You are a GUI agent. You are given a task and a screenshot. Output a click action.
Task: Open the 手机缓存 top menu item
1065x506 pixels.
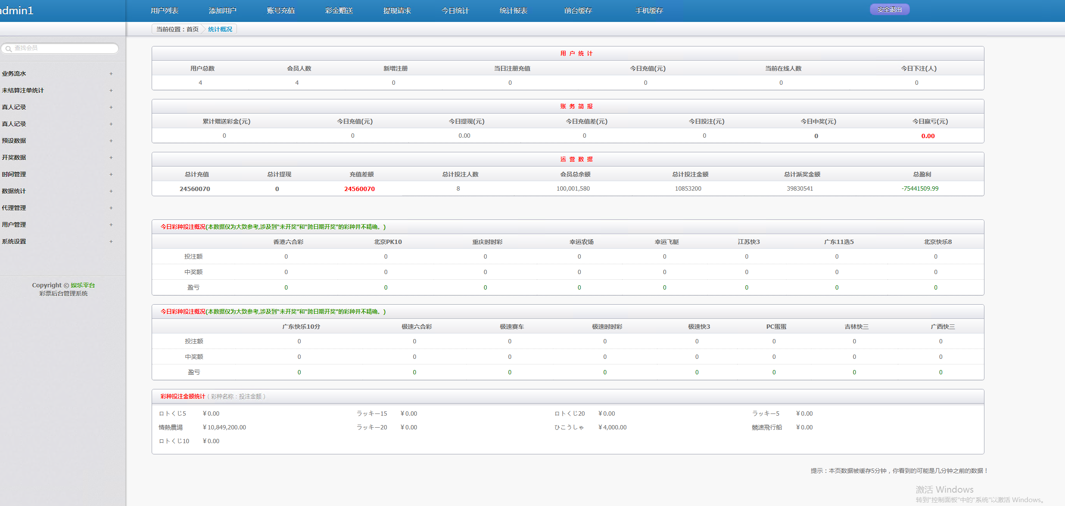pyautogui.click(x=649, y=11)
